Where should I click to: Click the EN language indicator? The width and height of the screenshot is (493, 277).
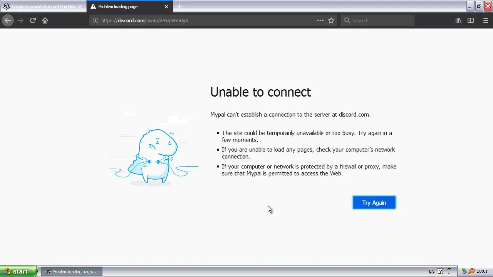click(432, 271)
